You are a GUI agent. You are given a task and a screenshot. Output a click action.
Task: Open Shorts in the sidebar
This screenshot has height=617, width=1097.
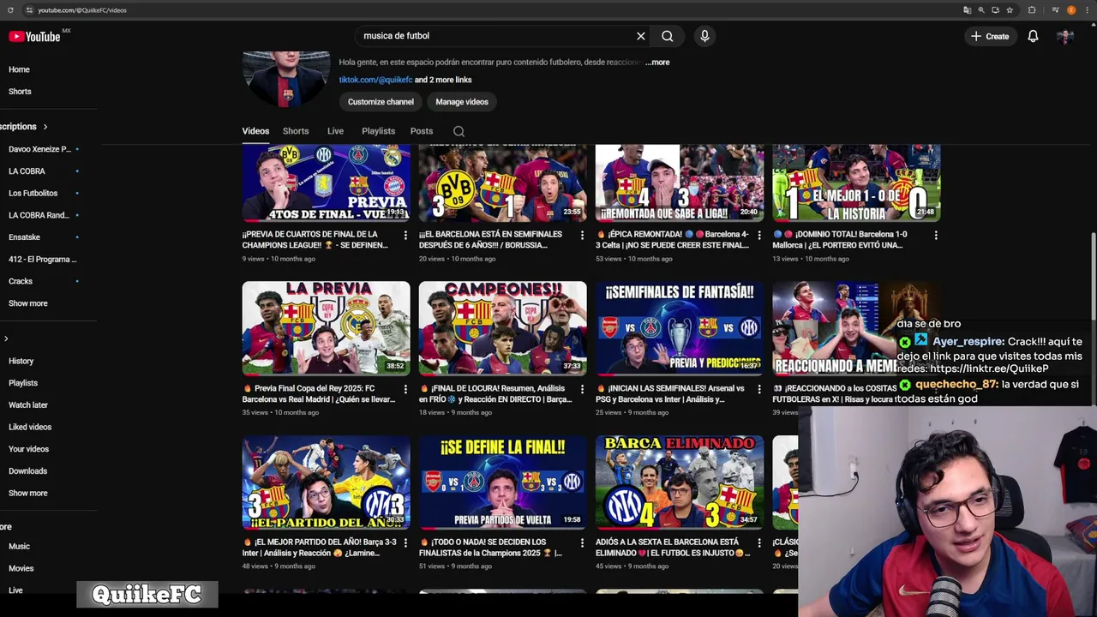[x=20, y=92]
